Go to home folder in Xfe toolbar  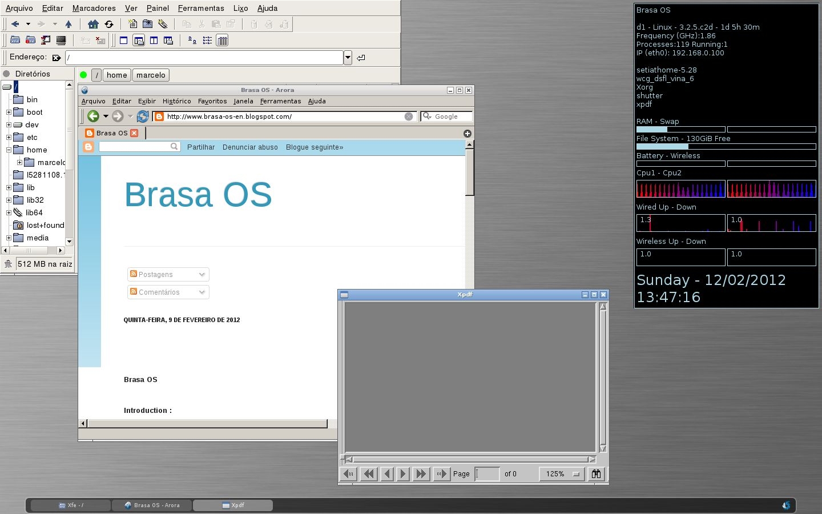pos(93,24)
